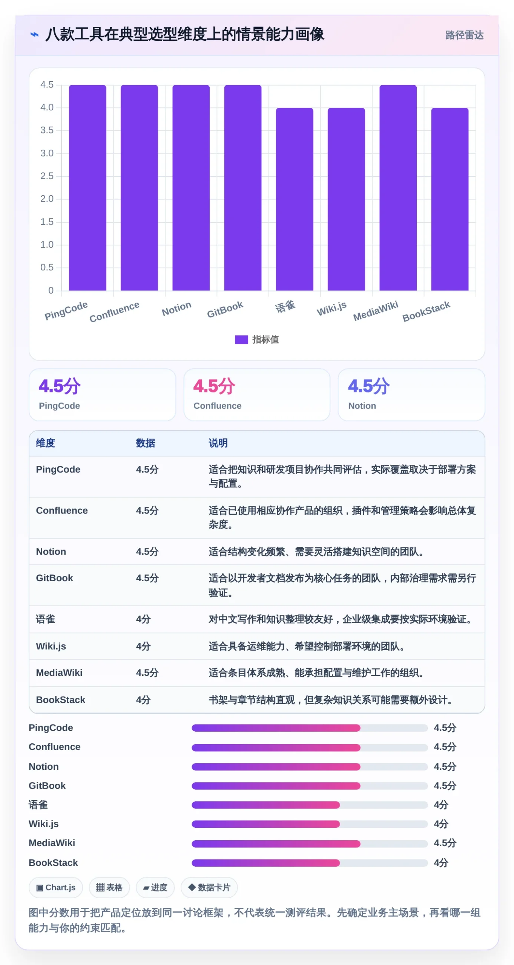514x965 pixels.
Task: Click the GitBook label in the progress list
Action: click(x=47, y=786)
